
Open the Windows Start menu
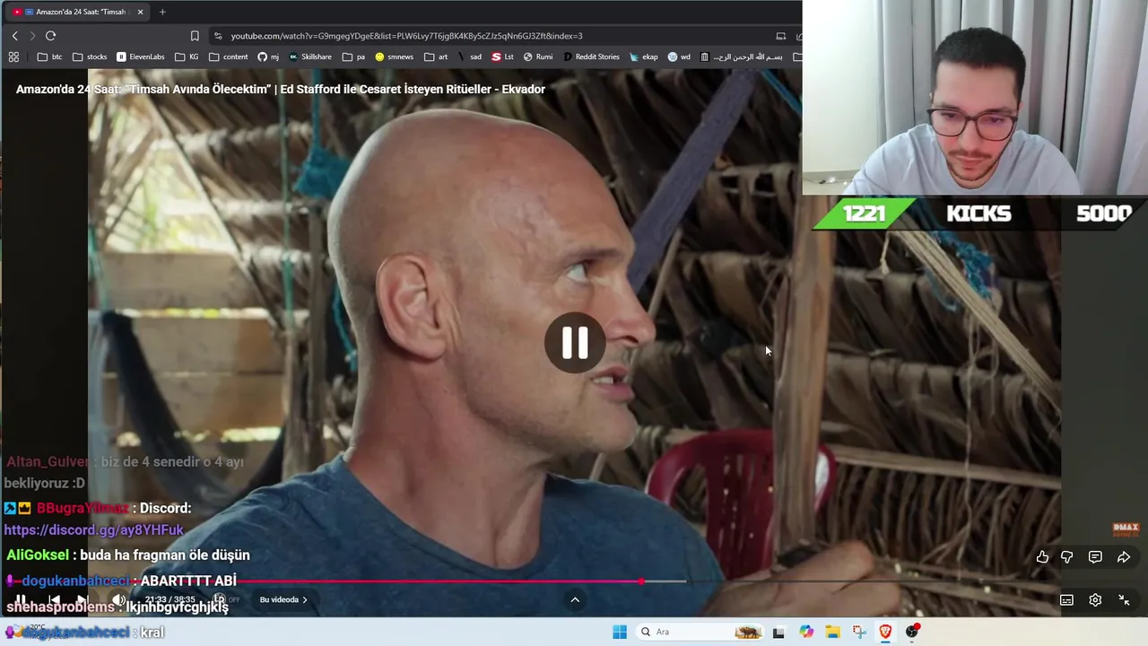620,632
